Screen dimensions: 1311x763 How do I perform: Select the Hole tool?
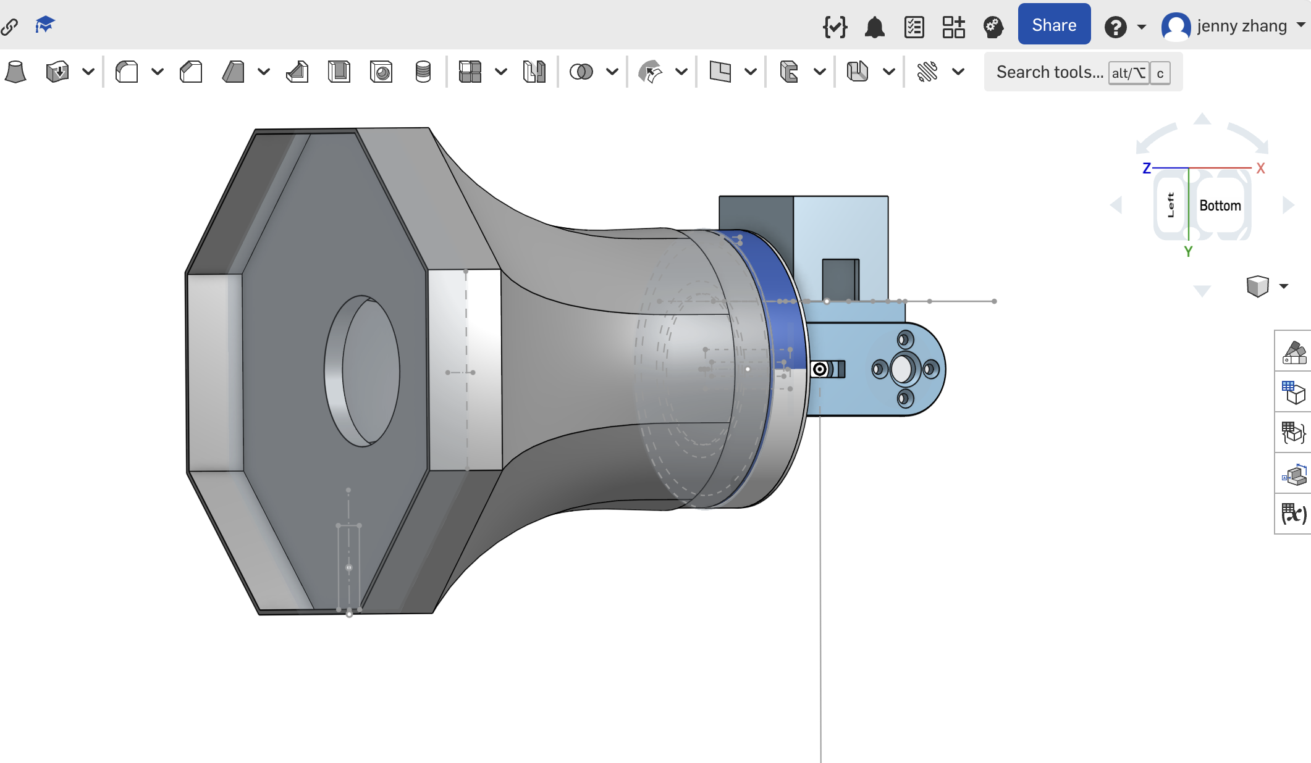click(381, 72)
